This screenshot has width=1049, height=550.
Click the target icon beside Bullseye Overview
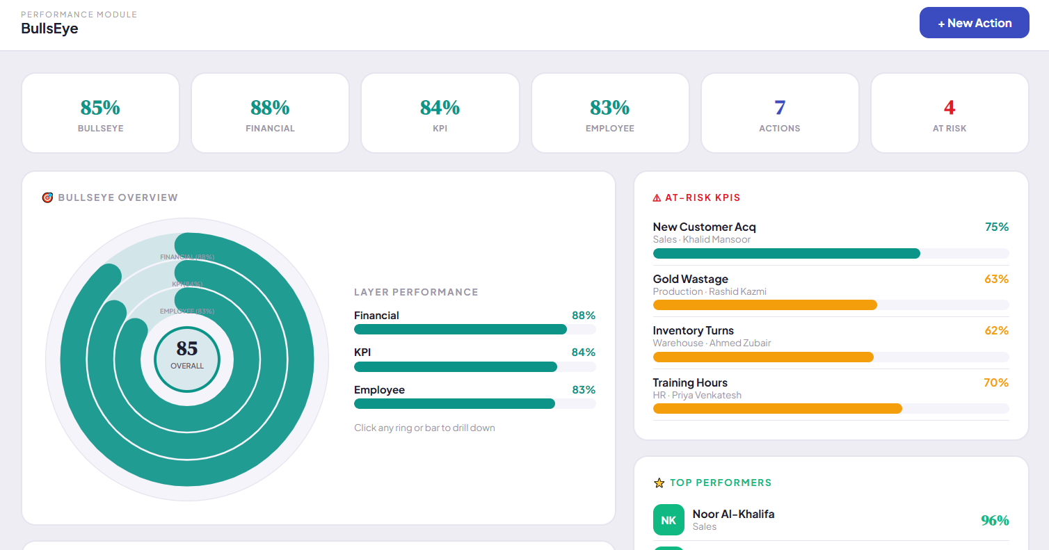(47, 197)
